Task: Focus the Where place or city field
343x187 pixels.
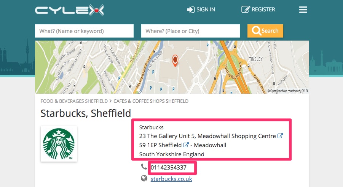Action: pyautogui.click(x=190, y=31)
